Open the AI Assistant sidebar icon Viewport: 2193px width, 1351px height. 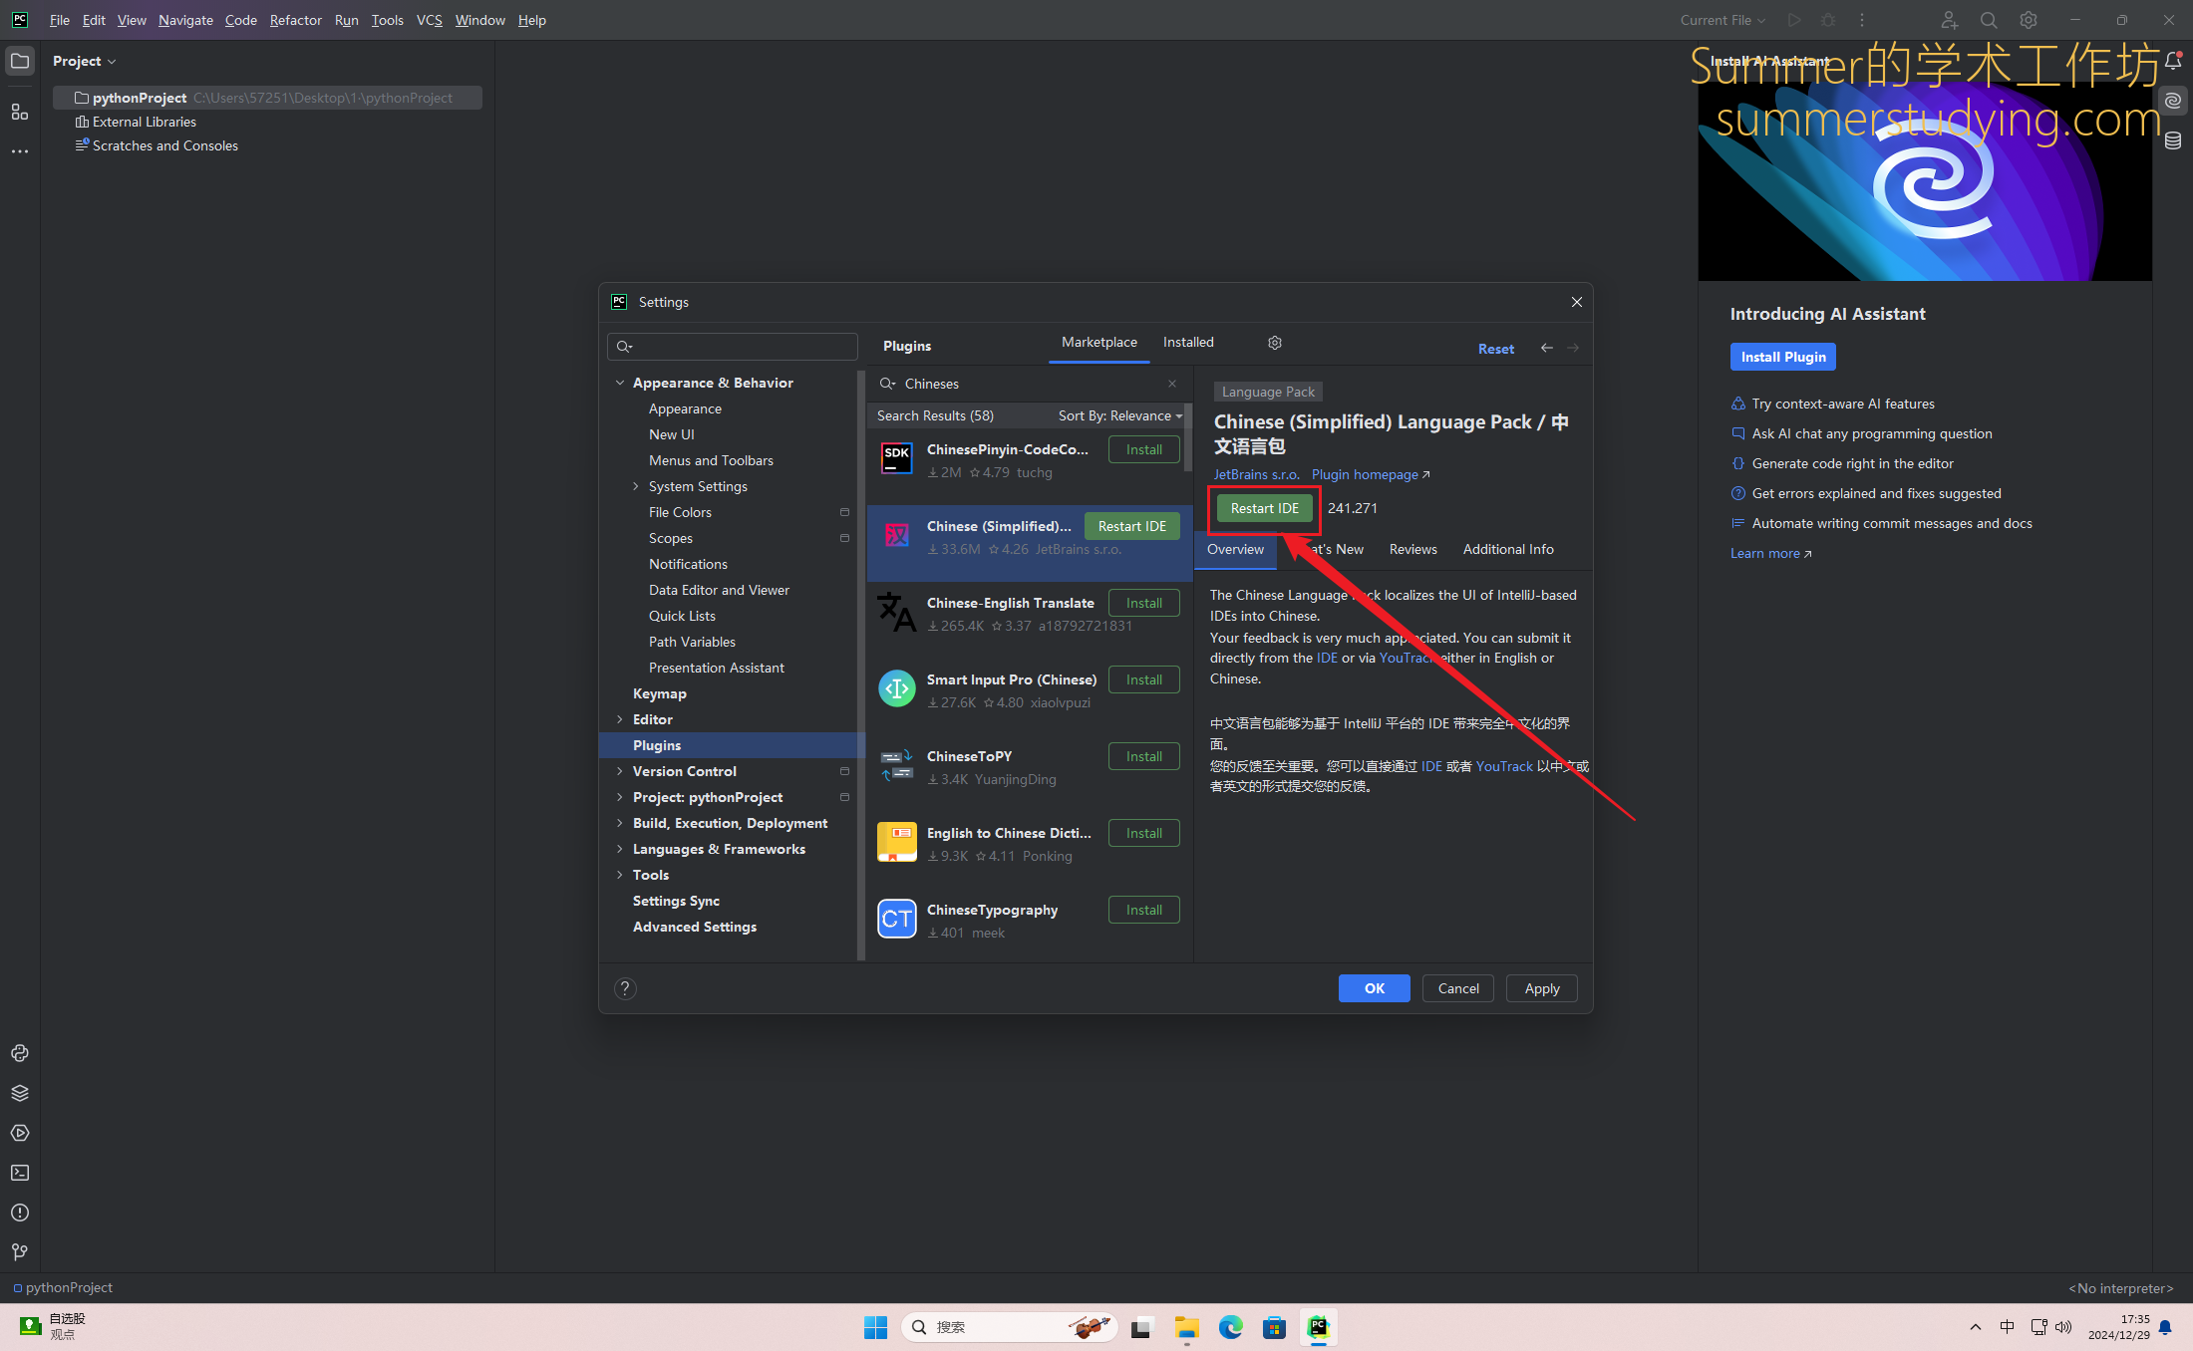[2173, 101]
